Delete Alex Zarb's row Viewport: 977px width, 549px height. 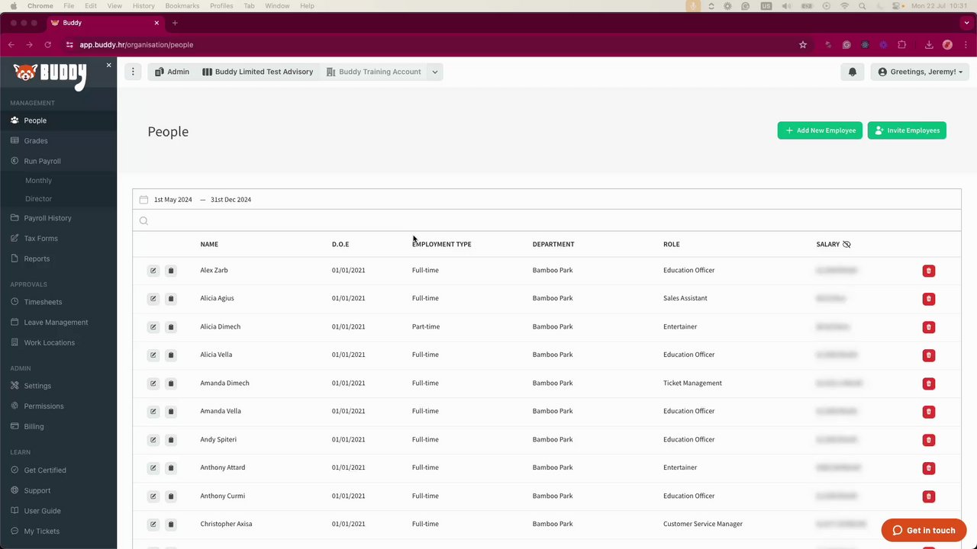(x=929, y=271)
